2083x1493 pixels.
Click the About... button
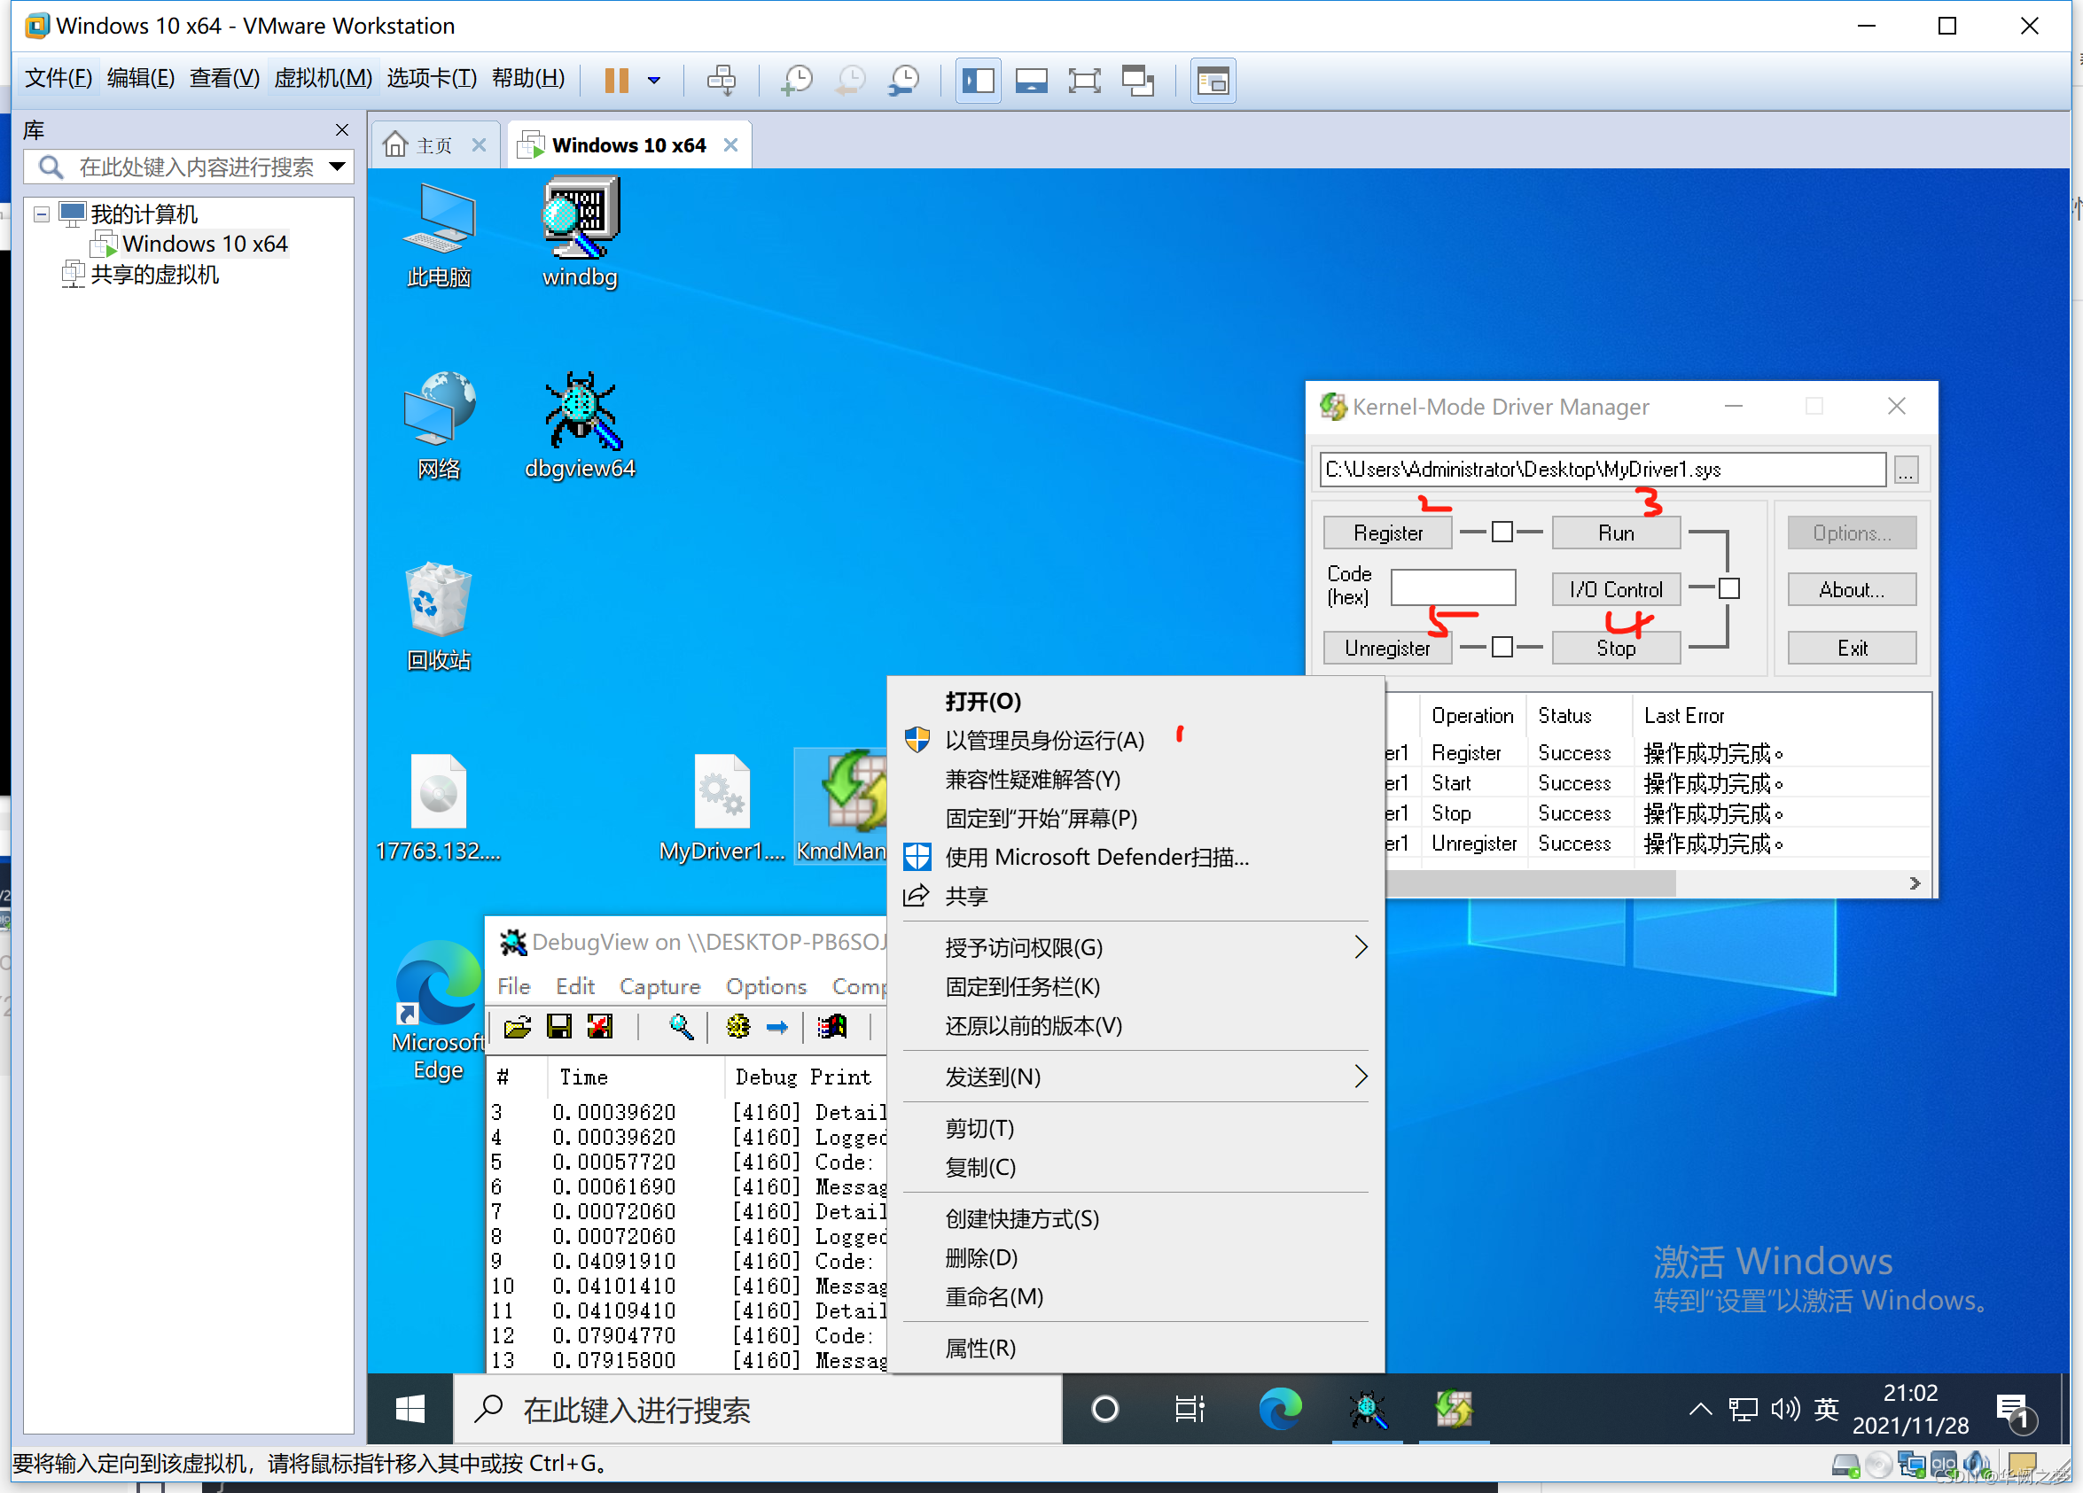click(1852, 589)
